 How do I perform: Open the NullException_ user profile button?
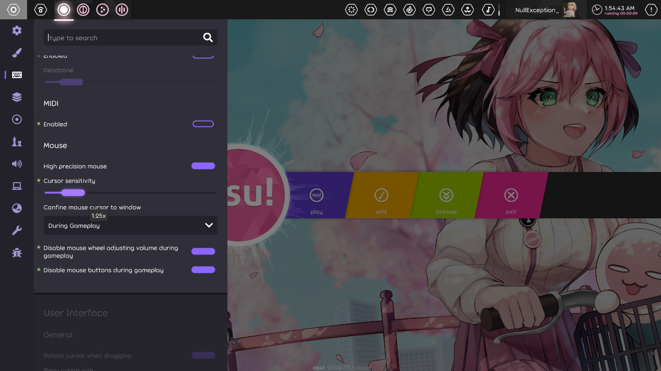point(546,10)
